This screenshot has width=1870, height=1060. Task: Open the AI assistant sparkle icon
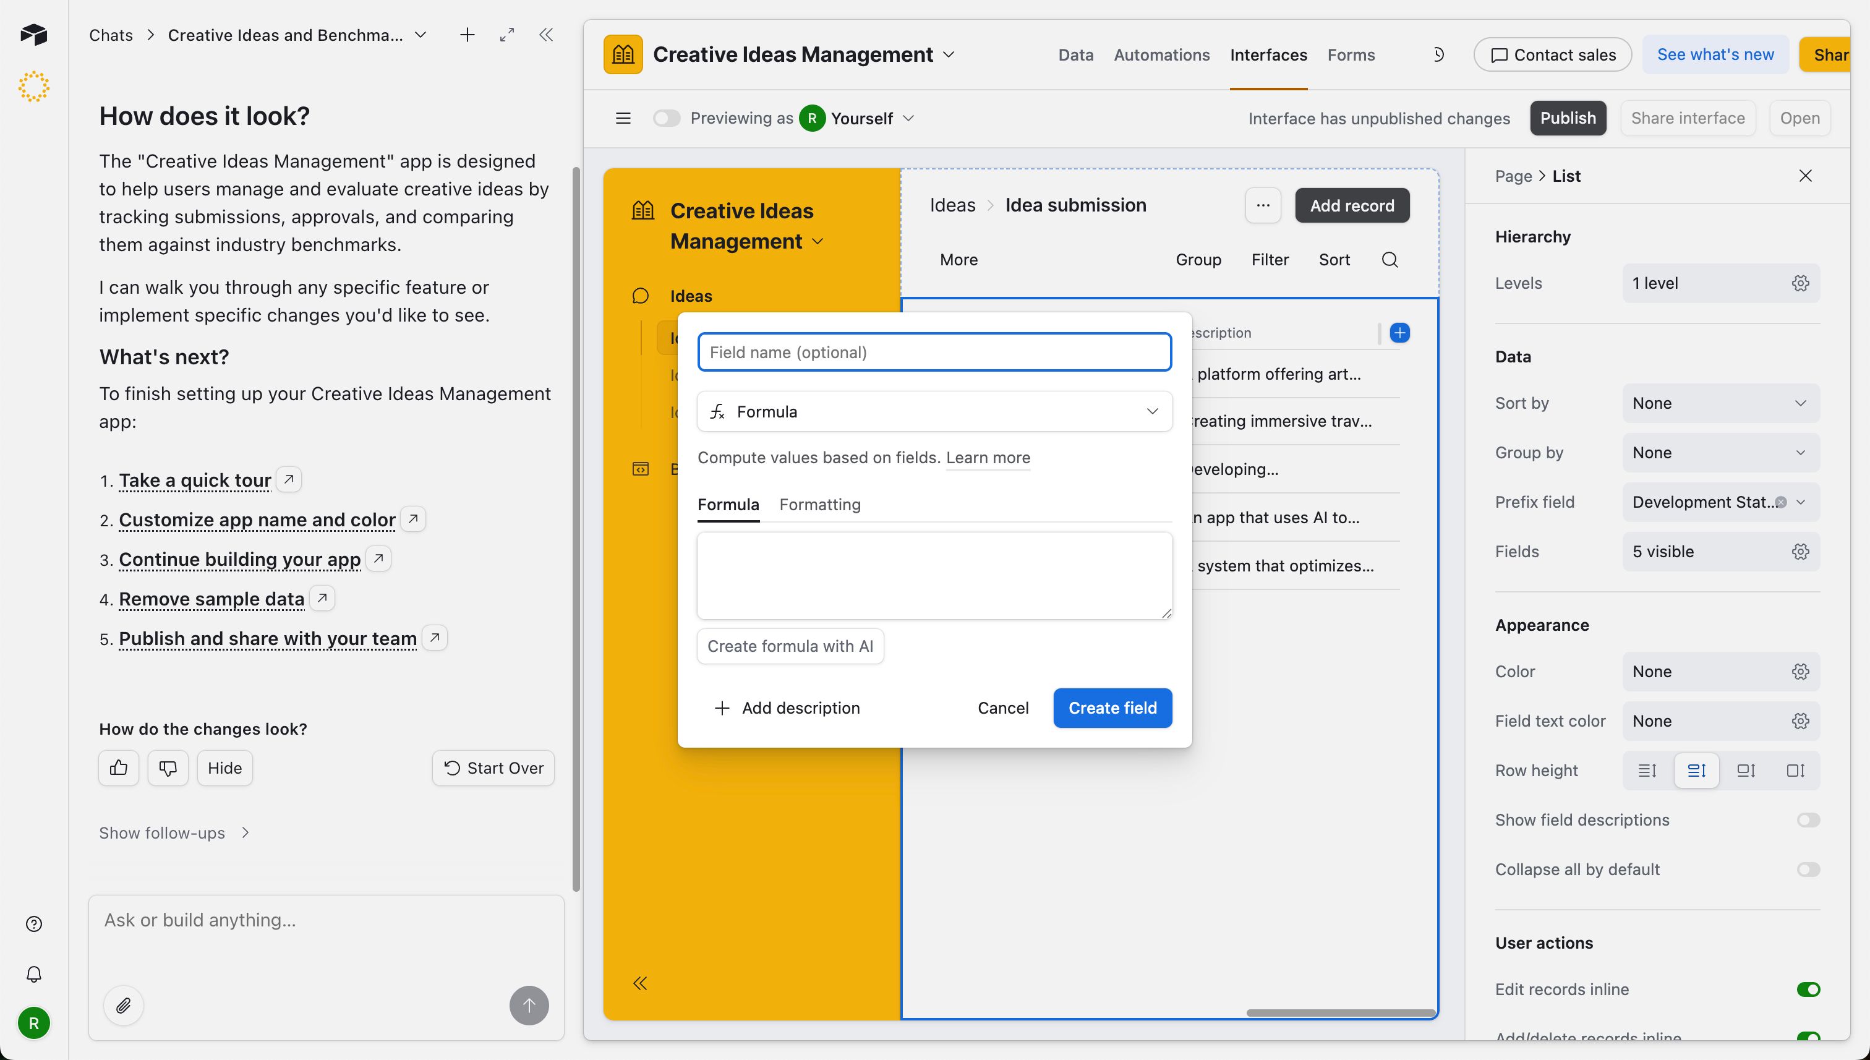pyautogui.click(x=33, y=87)
